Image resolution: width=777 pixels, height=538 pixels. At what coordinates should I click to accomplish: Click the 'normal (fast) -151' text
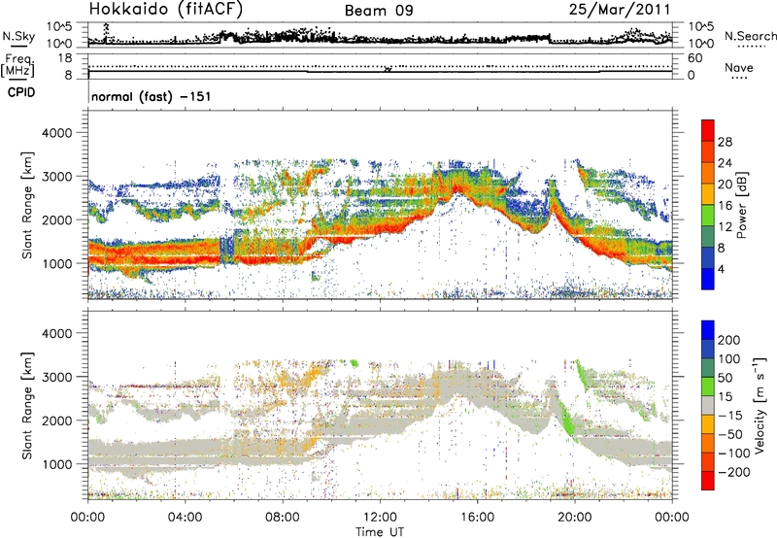coord(152,96)
